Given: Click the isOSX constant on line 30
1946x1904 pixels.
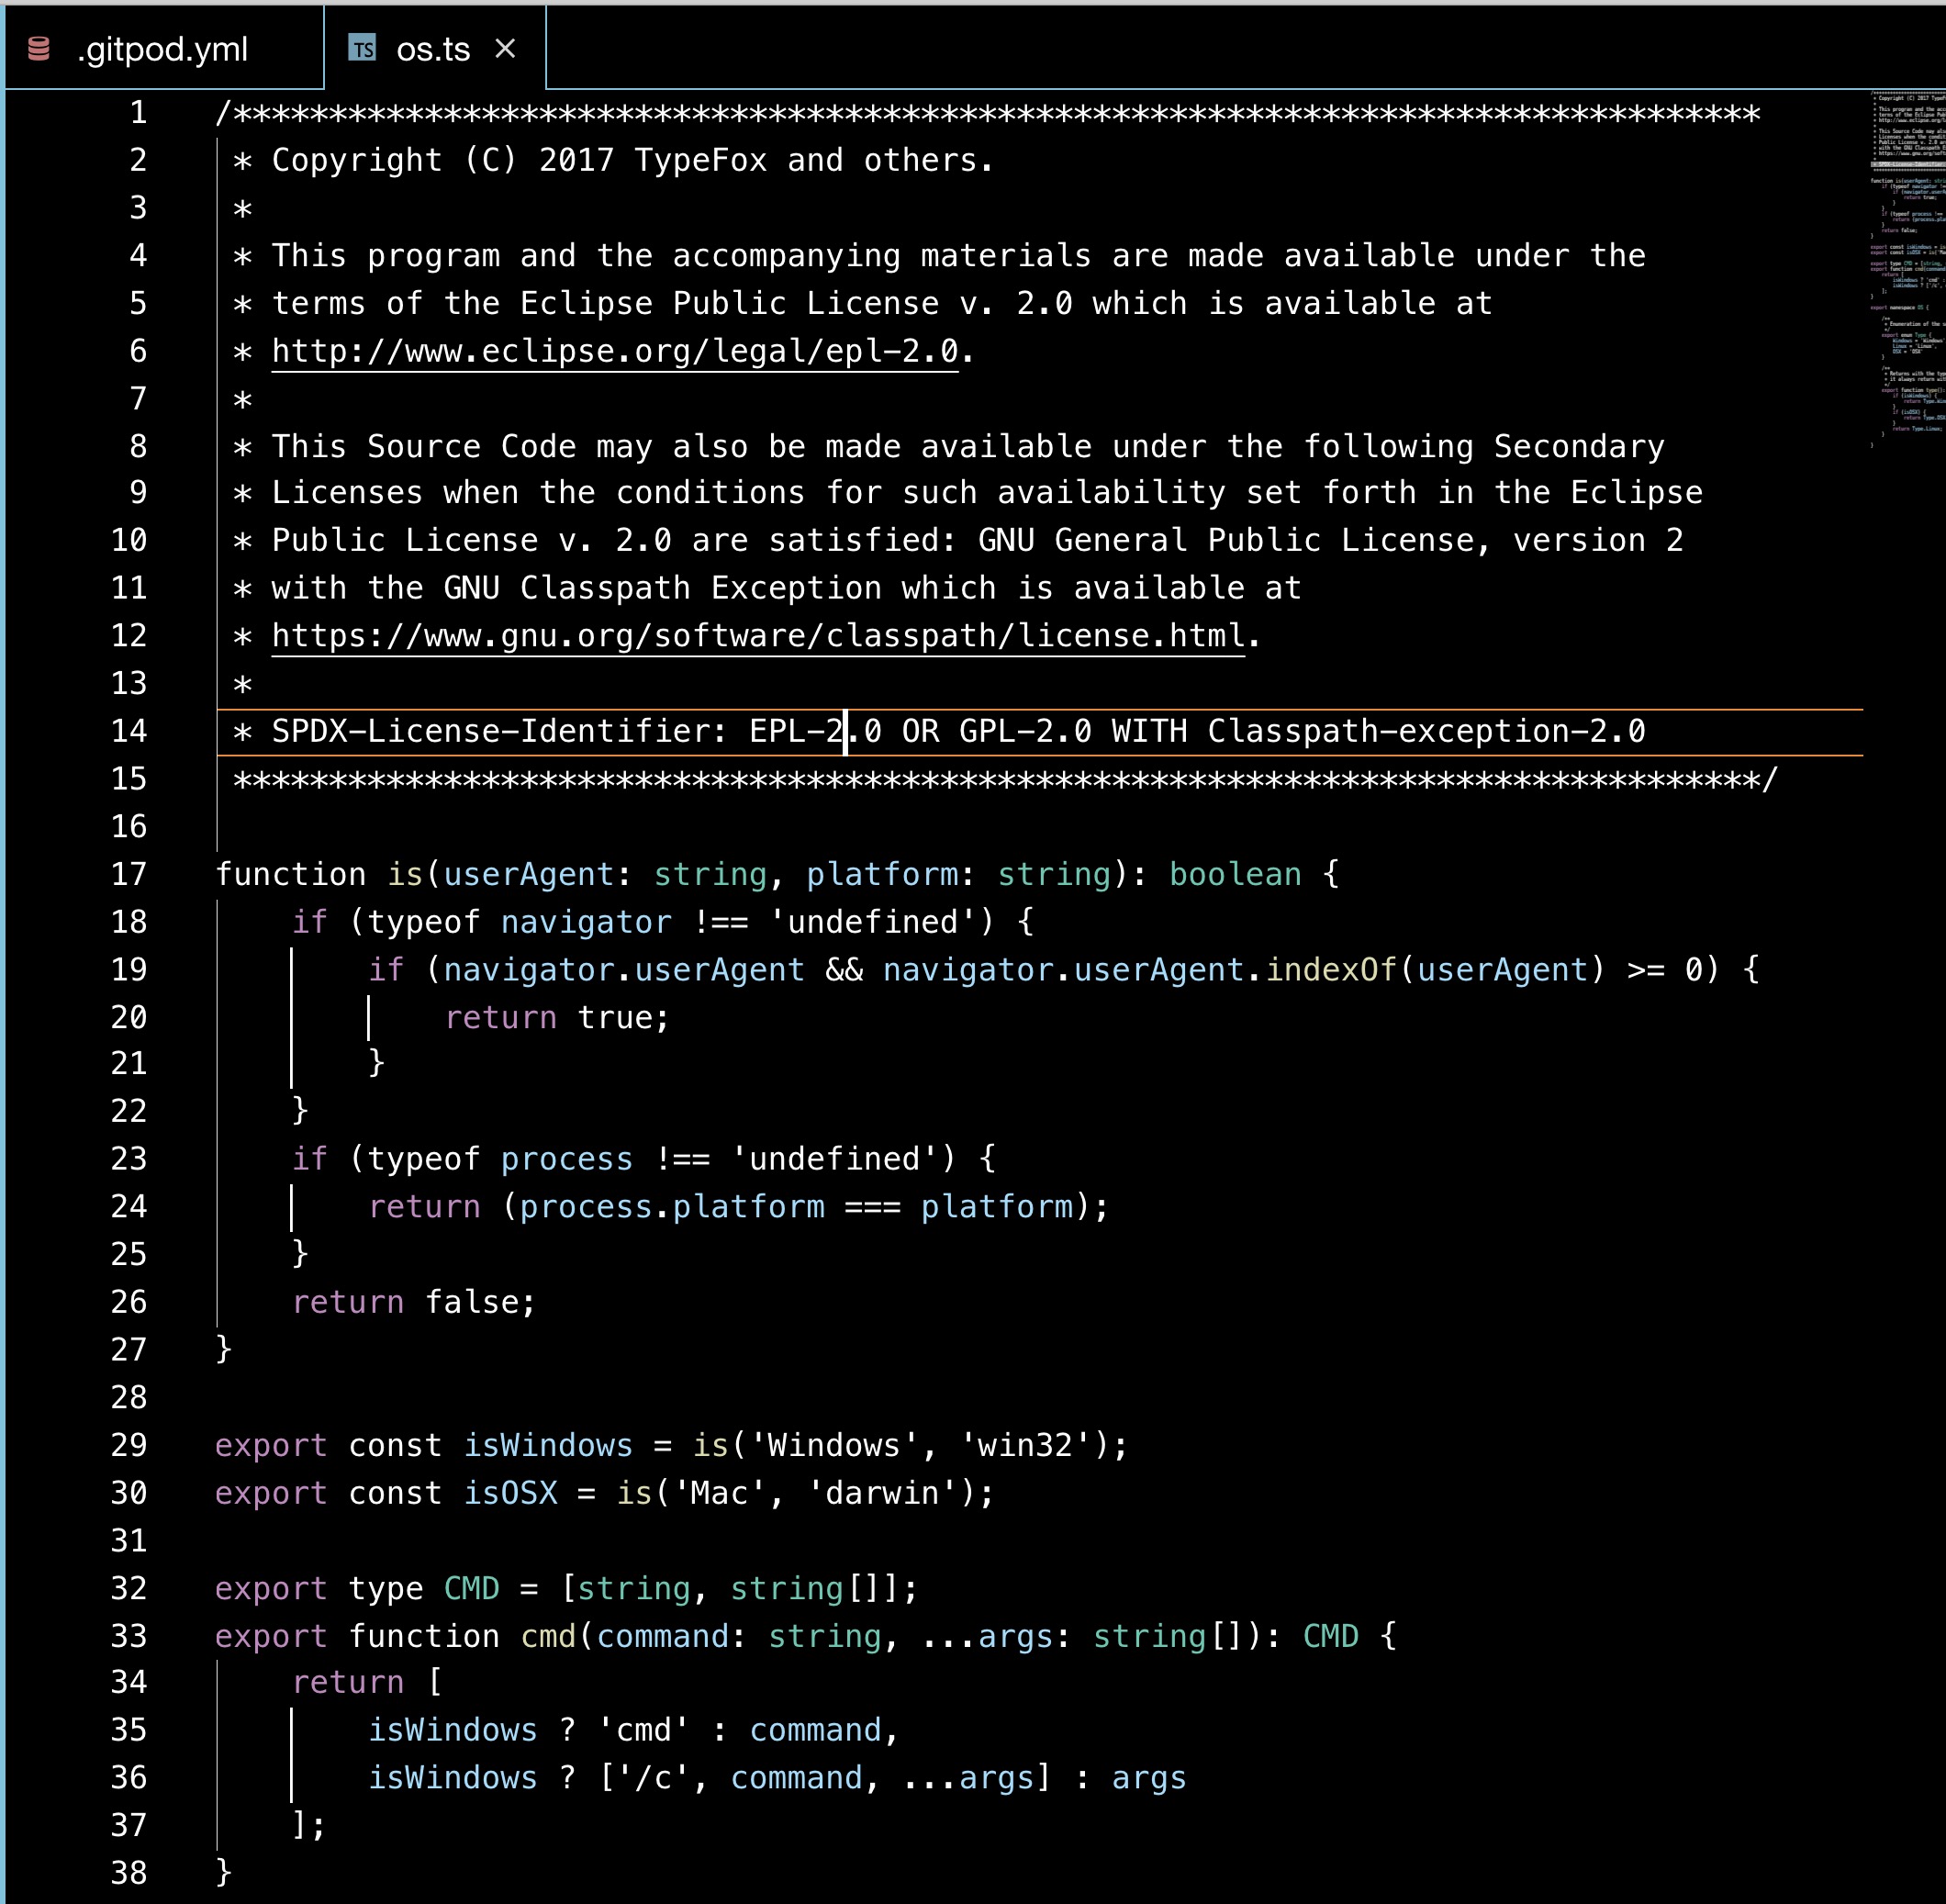Looking at the screenshot, I should coord(511,1492).
